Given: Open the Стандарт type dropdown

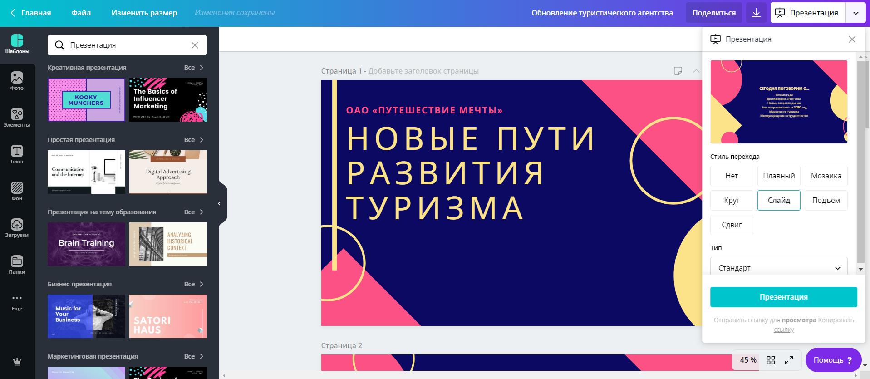Looking at the screenshot, I should (x=779, y=268).
